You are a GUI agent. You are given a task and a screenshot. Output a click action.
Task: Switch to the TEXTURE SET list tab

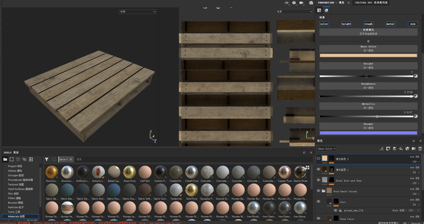[x=371, y=3]
